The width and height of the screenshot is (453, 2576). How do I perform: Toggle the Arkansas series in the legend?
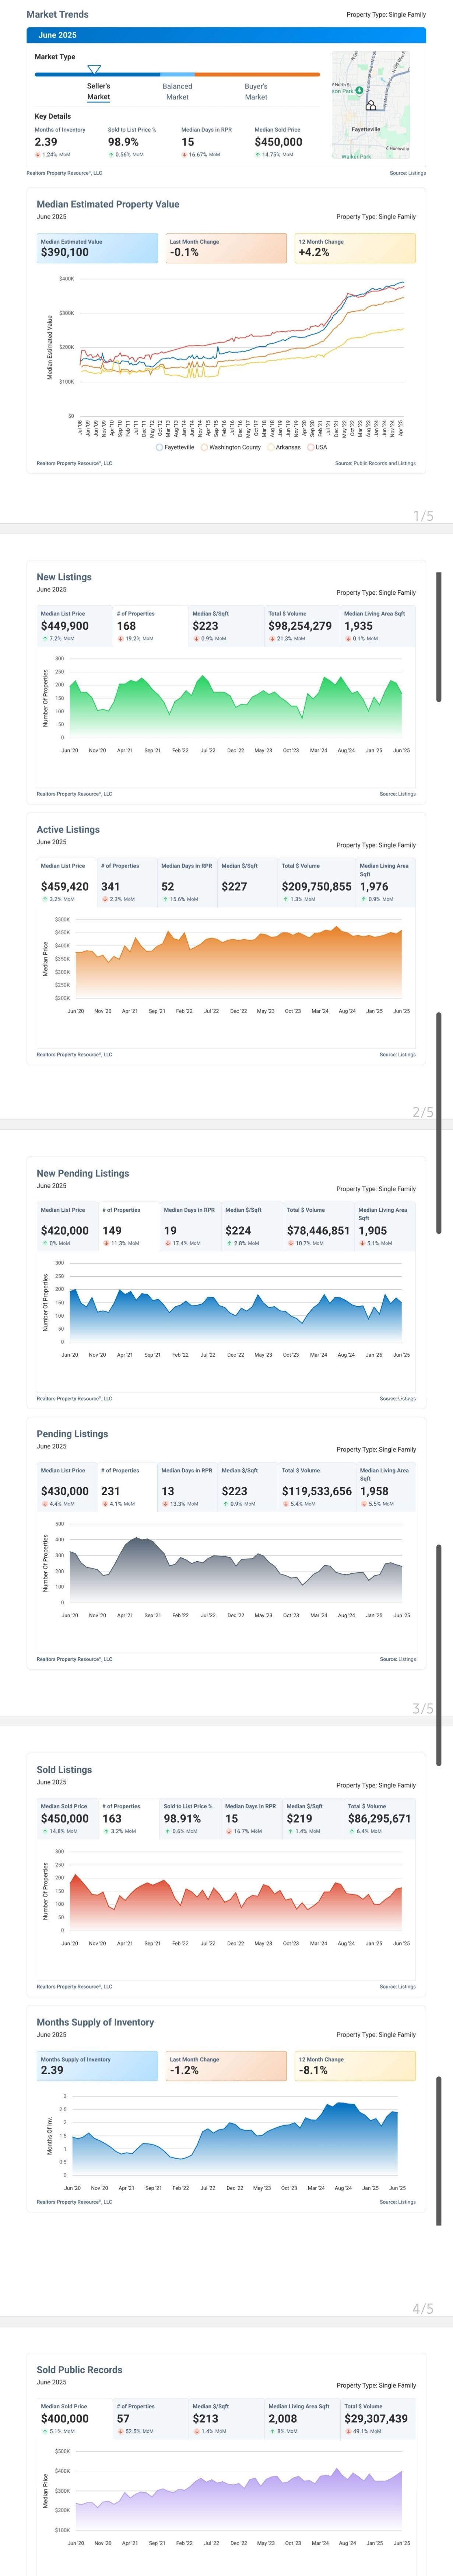tap(284, 447)
